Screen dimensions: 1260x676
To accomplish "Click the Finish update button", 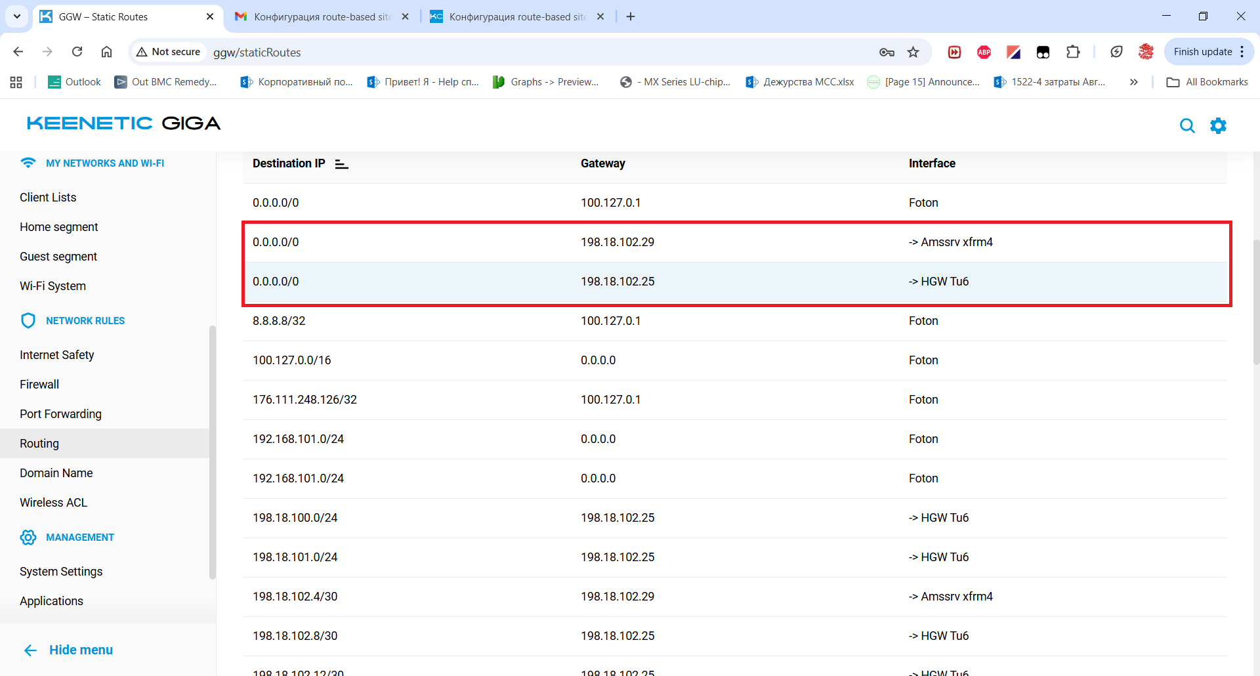I will point(1202,52).
